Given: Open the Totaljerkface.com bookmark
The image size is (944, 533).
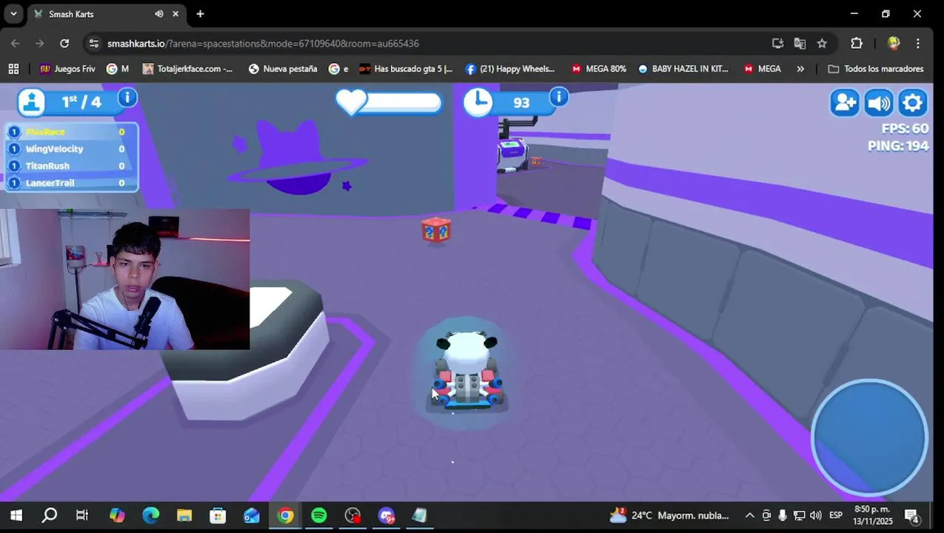Looking at the screenshot, I should click(x=188, y=69).
